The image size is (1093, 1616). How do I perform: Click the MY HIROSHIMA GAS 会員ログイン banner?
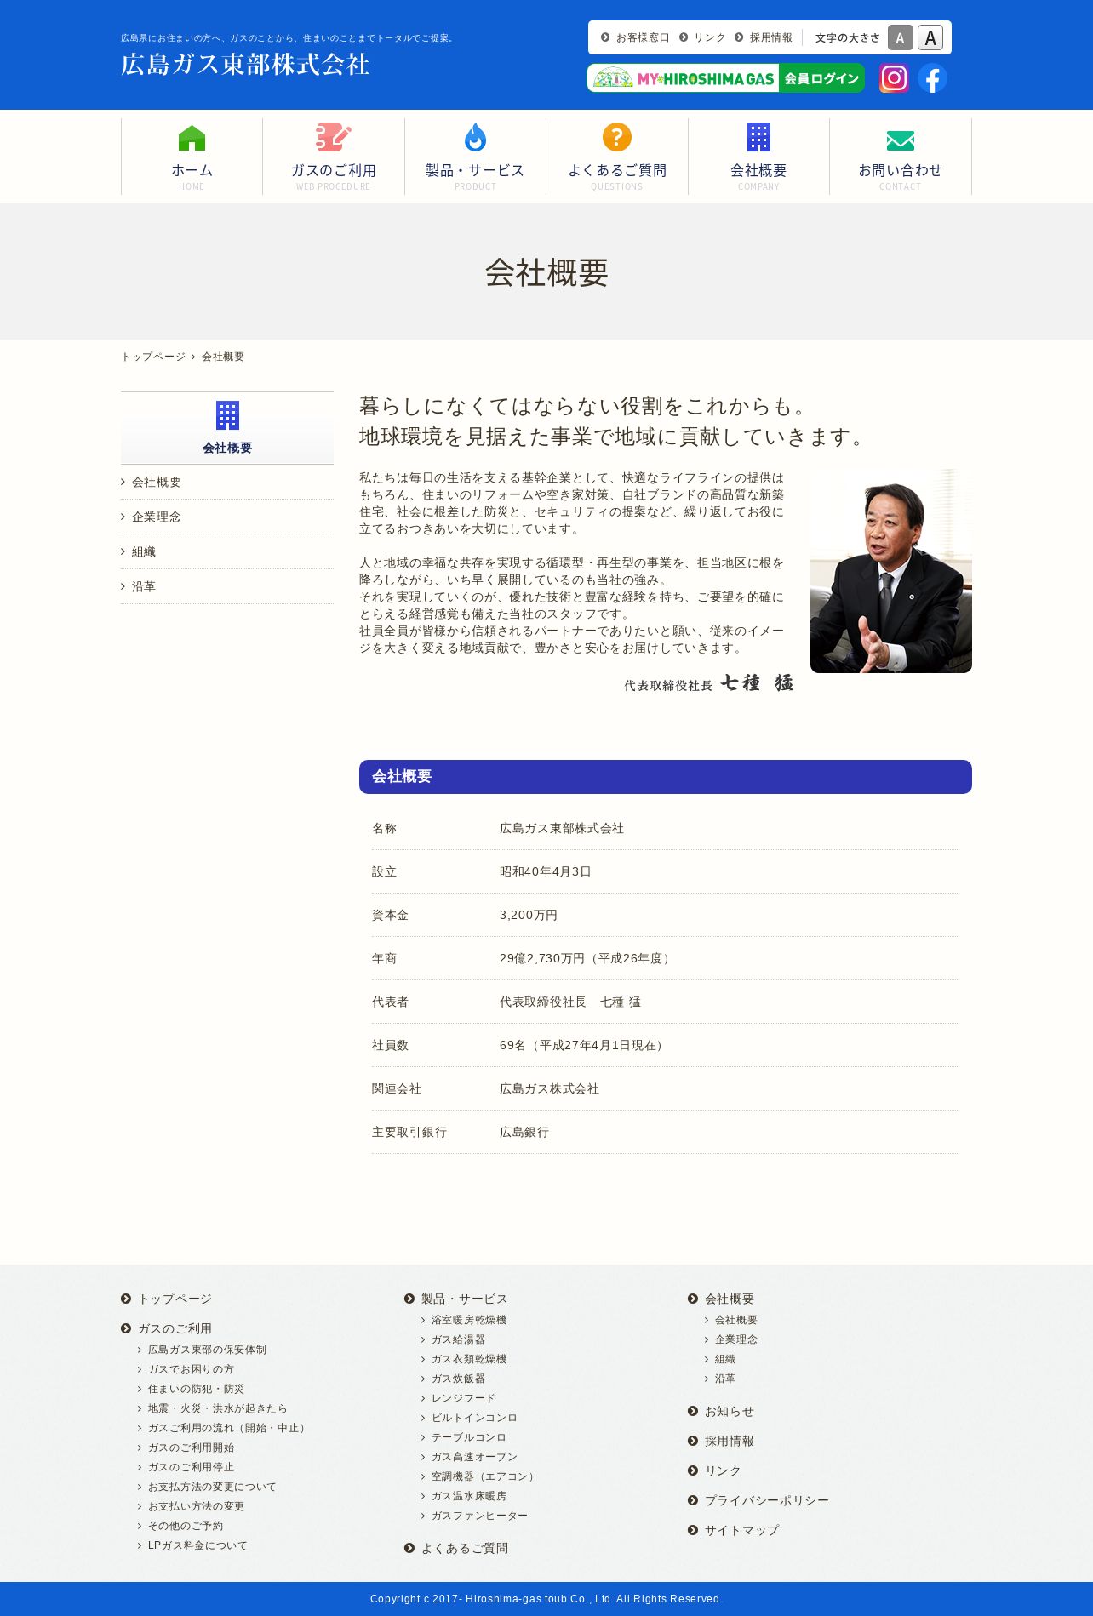tap(726, 78)
